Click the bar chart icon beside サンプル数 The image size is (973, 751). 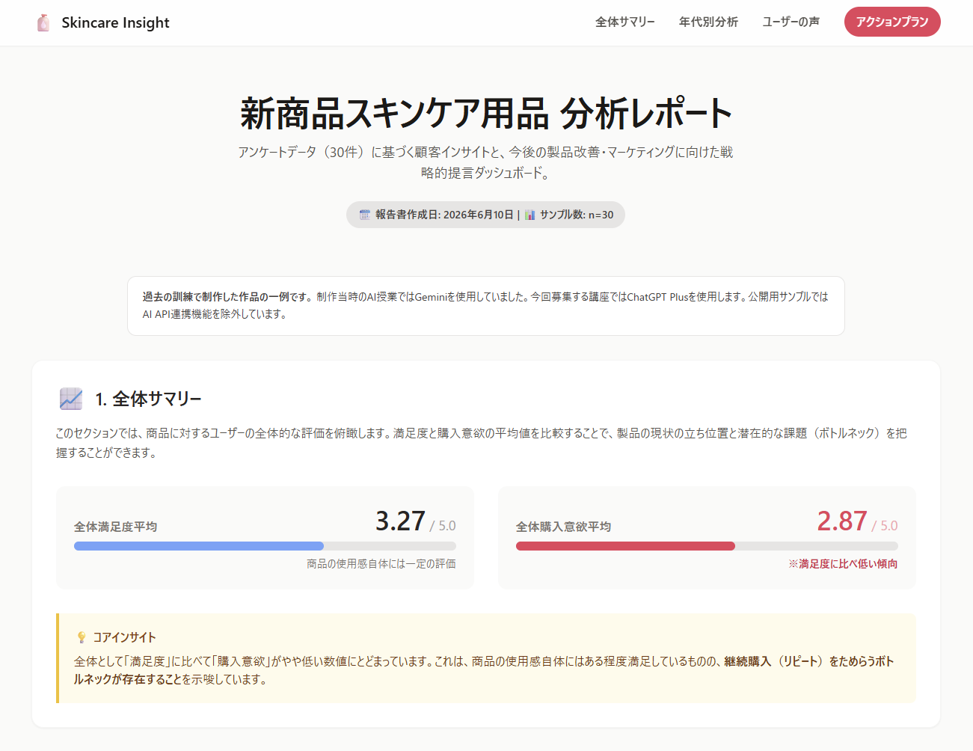click(530, 215)
